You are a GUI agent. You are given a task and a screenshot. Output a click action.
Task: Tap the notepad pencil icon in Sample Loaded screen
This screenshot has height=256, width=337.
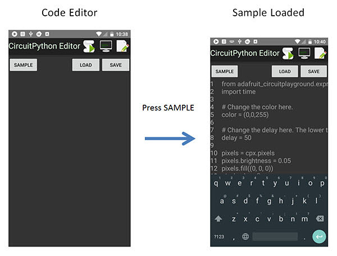pos(320,53)
